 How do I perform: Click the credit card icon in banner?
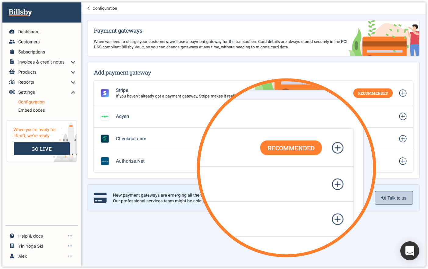[x=100, y=198]
